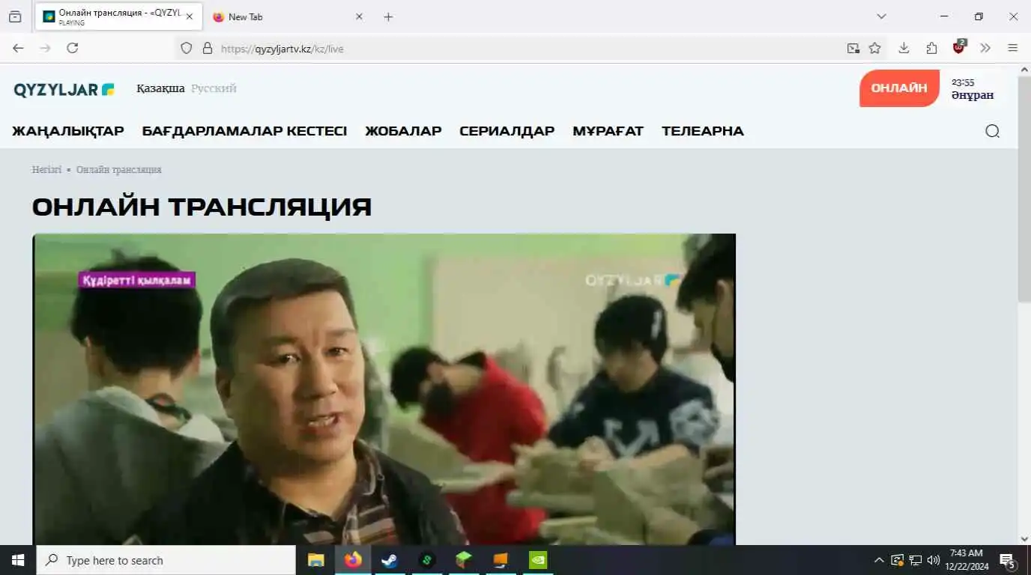
Task: Open ТЕЛЕАРНА menu item
Action: (x=703, y=131)
